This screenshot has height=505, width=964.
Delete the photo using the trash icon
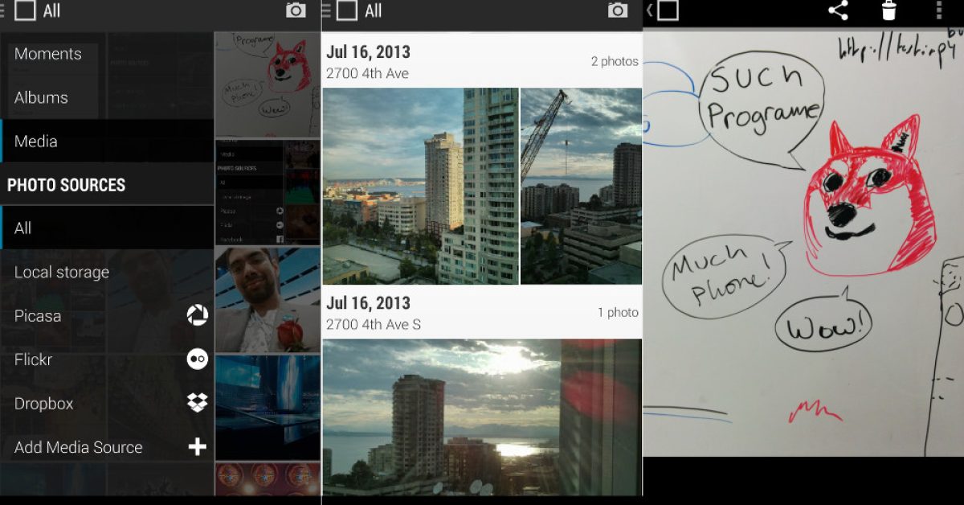coord(888,10)
